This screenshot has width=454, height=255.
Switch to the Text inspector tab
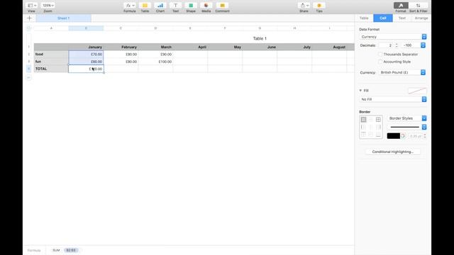click(402, 18)
